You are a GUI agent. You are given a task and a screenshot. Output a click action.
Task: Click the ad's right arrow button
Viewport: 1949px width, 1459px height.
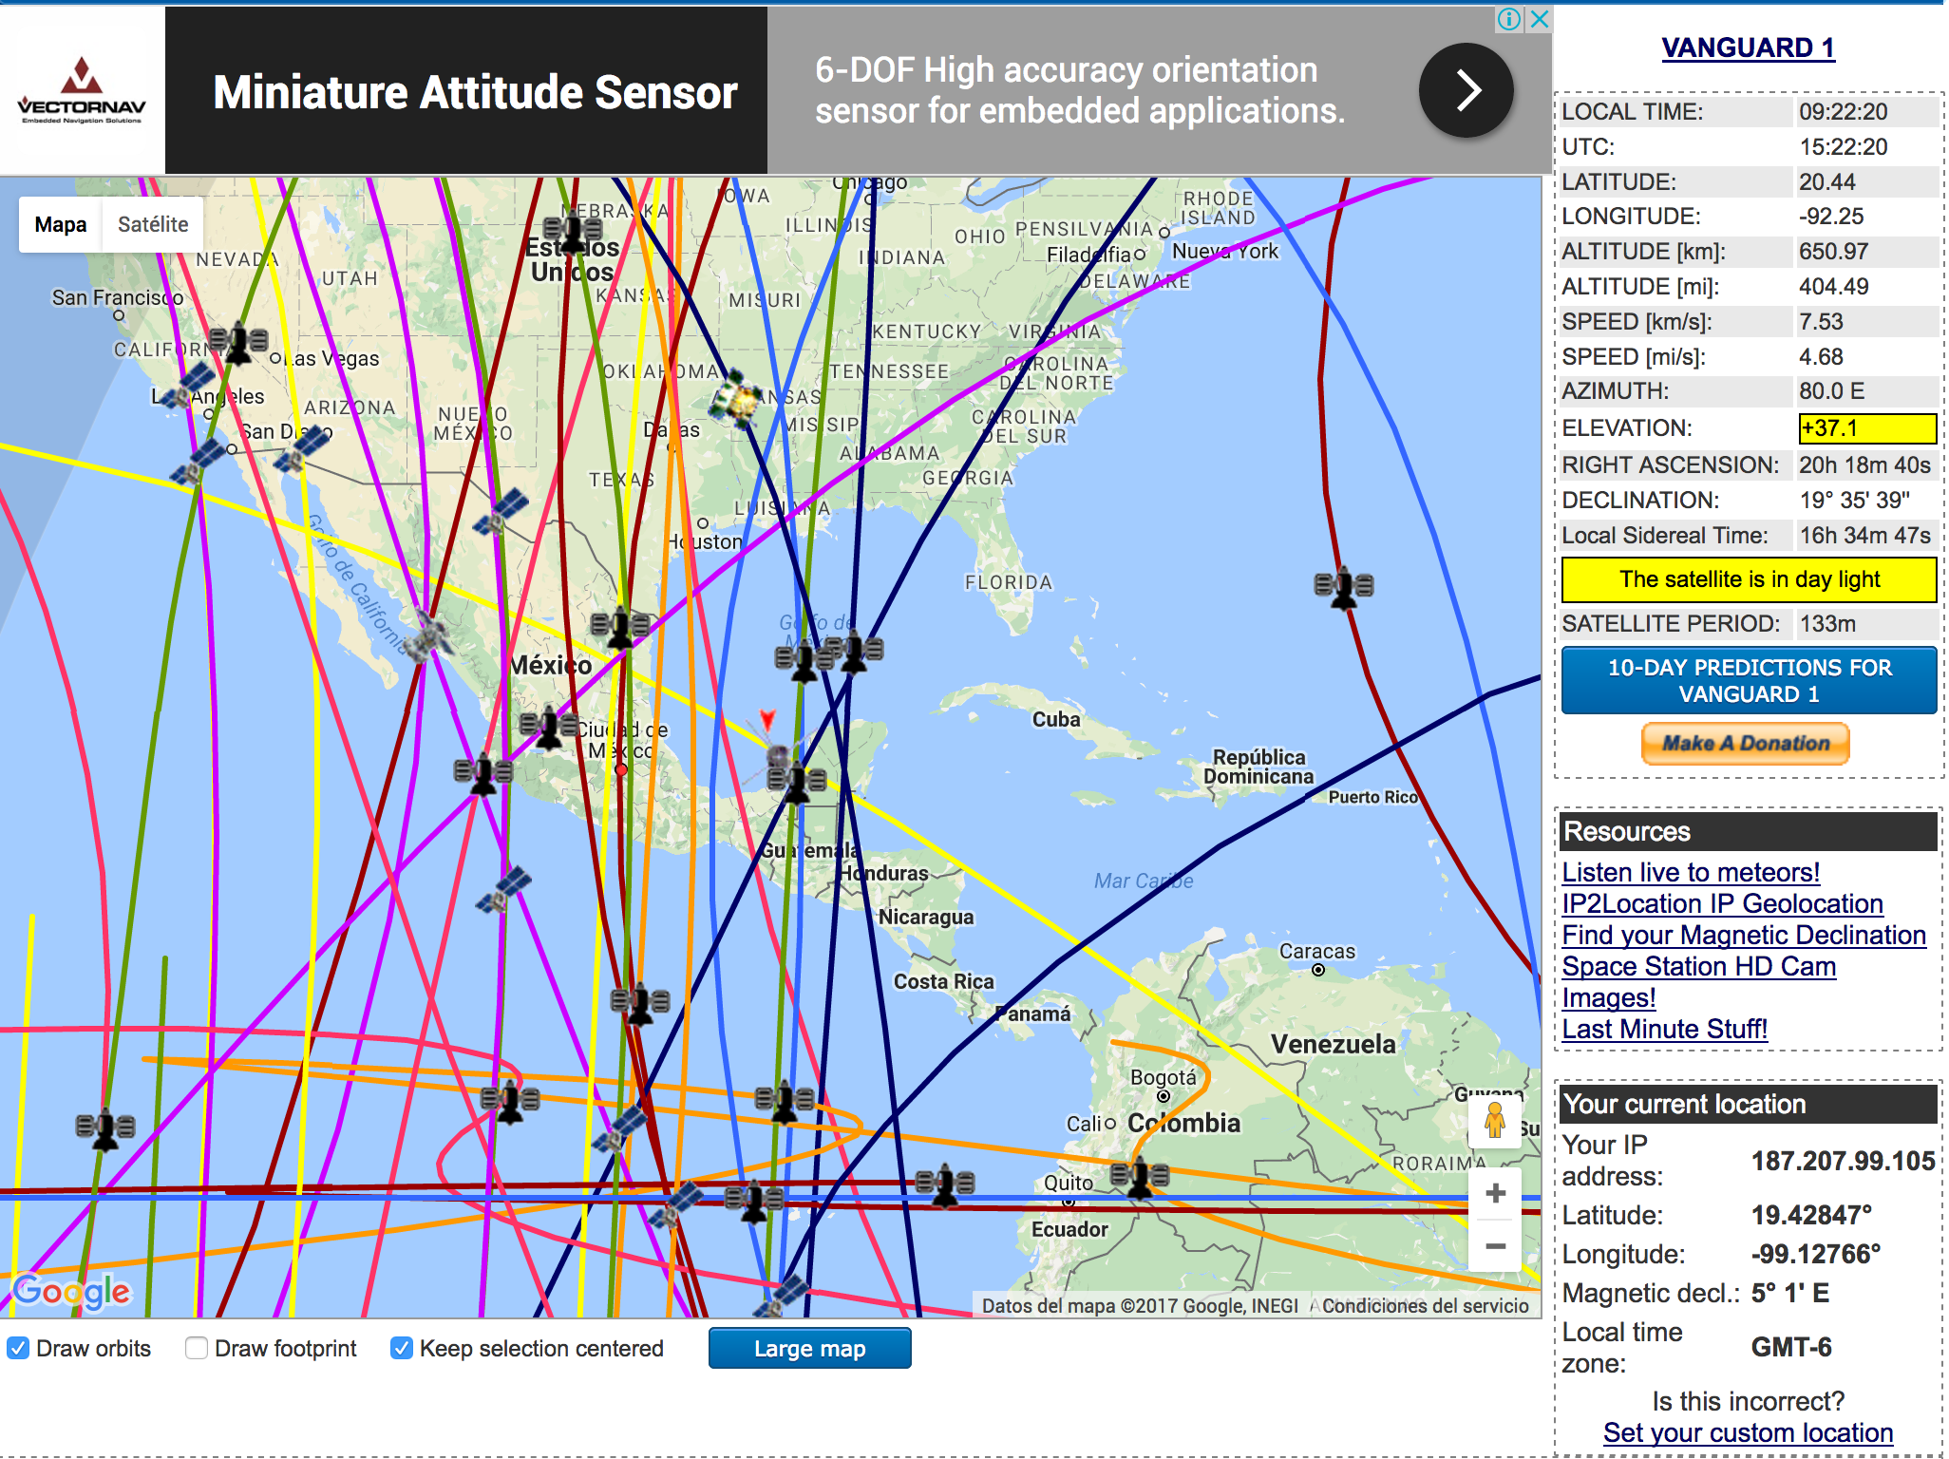(1466, 90)
